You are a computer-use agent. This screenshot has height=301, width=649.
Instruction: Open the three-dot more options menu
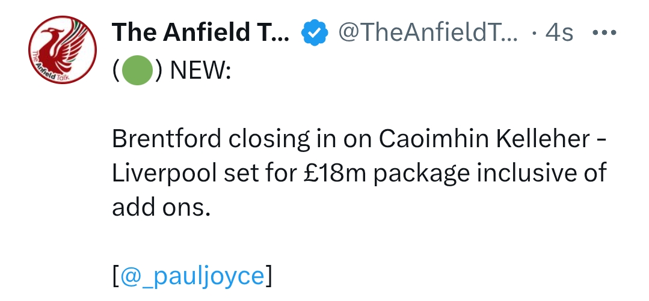pos(604,32)
